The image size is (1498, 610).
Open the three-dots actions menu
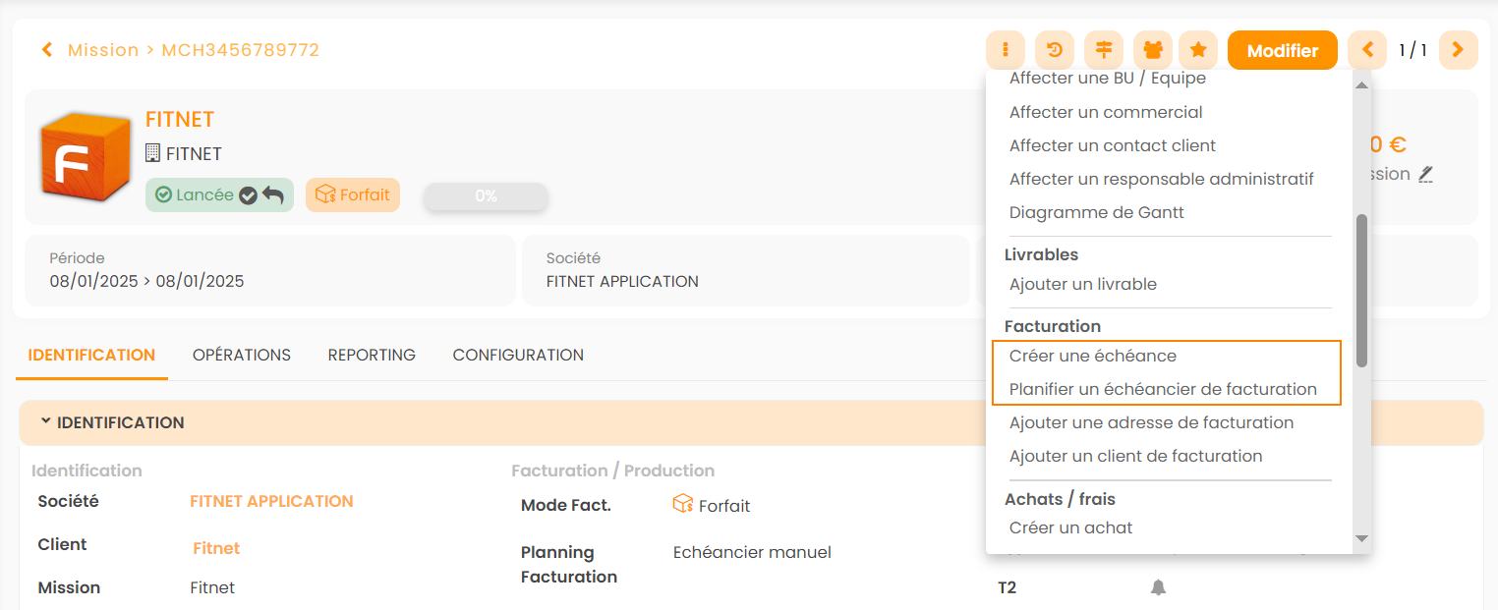pos(1005,50)
